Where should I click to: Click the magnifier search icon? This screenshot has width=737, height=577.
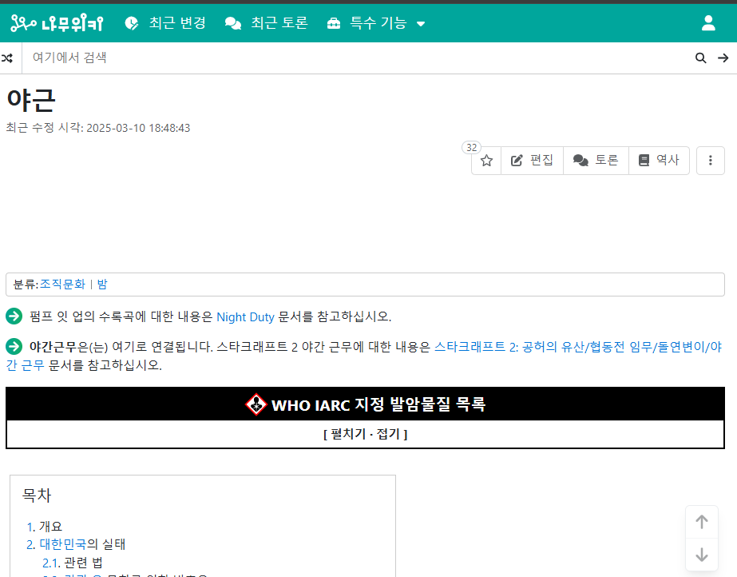click(701, 58)
